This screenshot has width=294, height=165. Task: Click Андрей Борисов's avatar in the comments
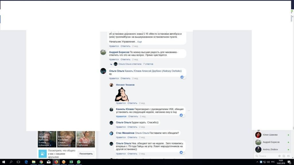pyautogui.click(x=103, y=52)
